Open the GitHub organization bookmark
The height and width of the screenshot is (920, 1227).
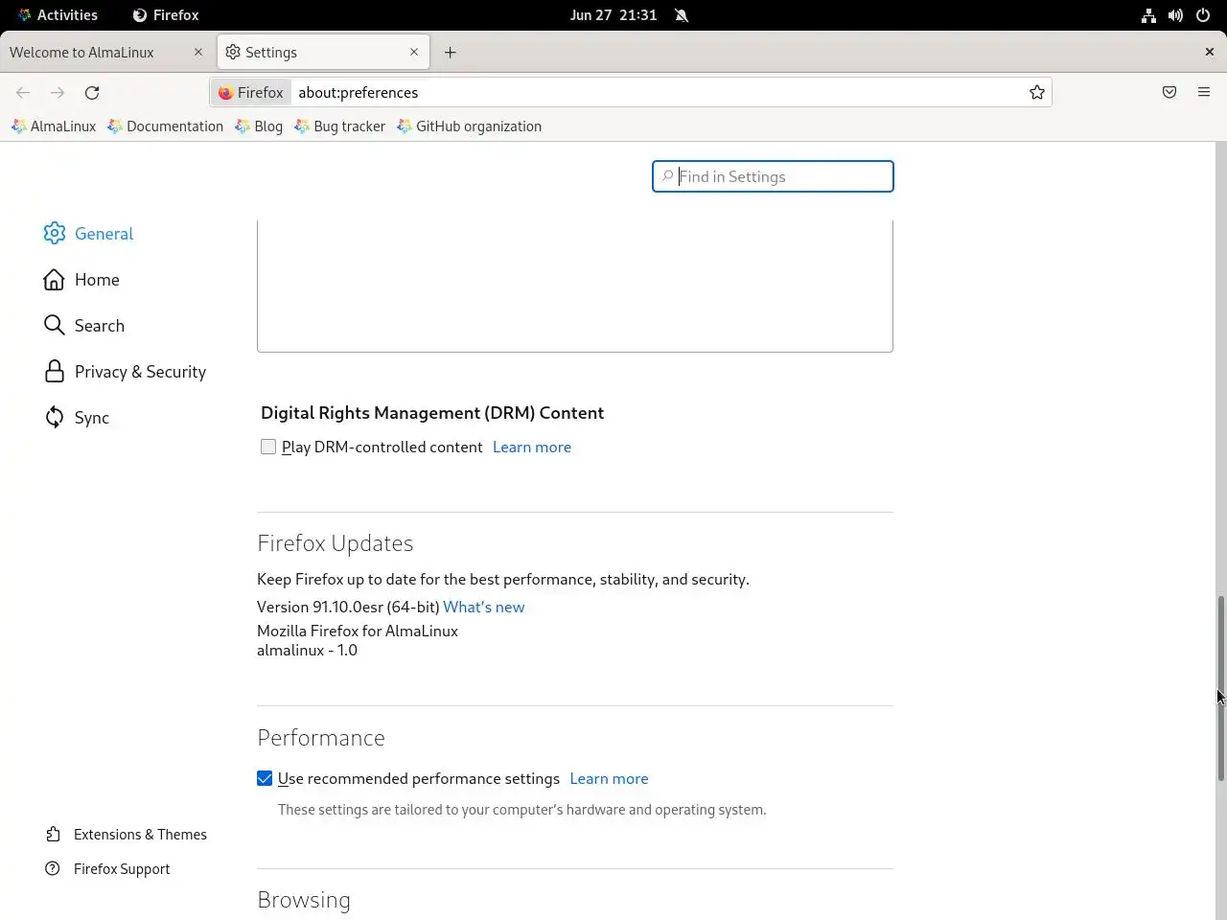470,126
